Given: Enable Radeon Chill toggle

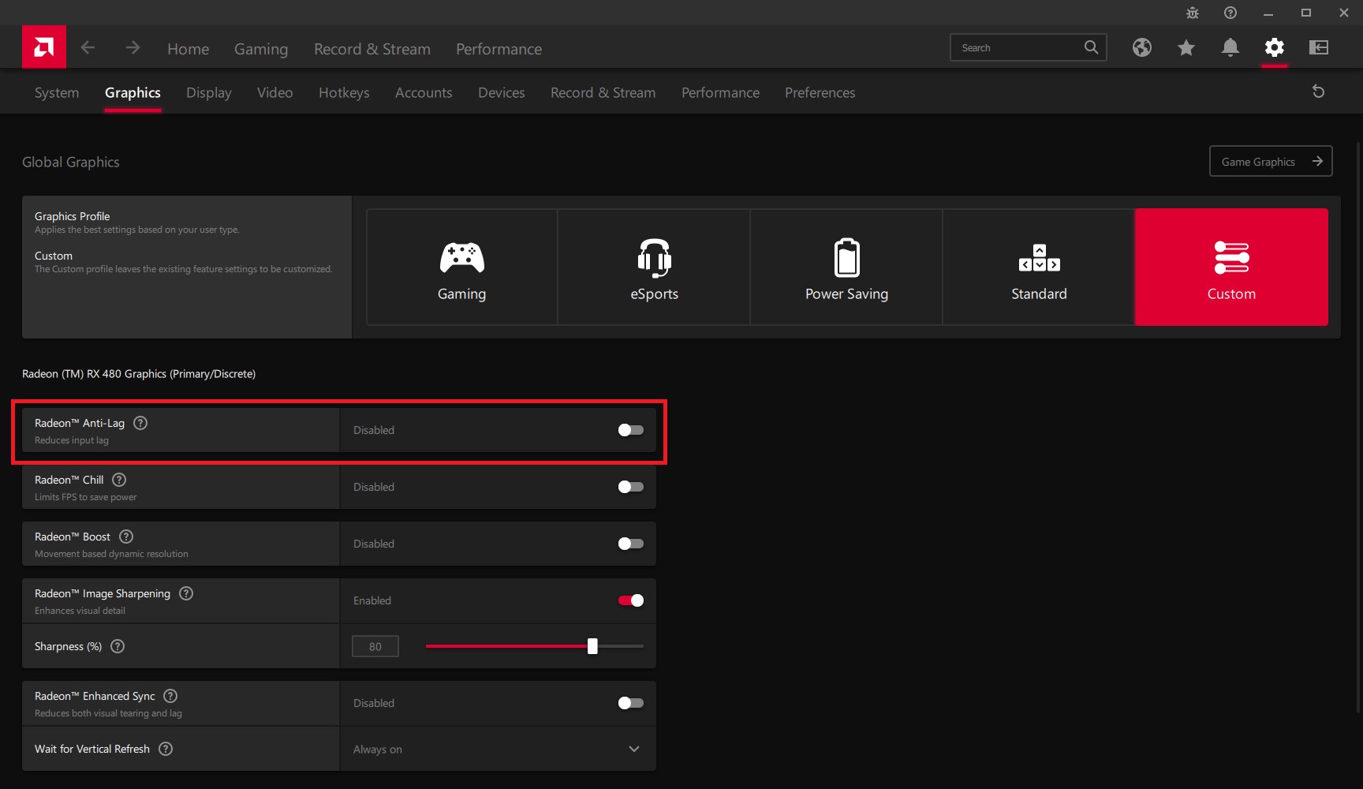Looking at the screenshot, I should click(631, 487).
